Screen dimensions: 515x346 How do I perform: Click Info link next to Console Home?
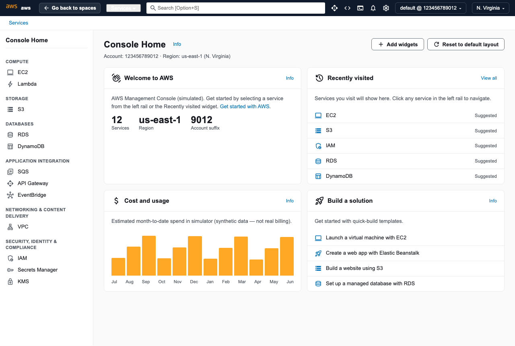[177, 44]
